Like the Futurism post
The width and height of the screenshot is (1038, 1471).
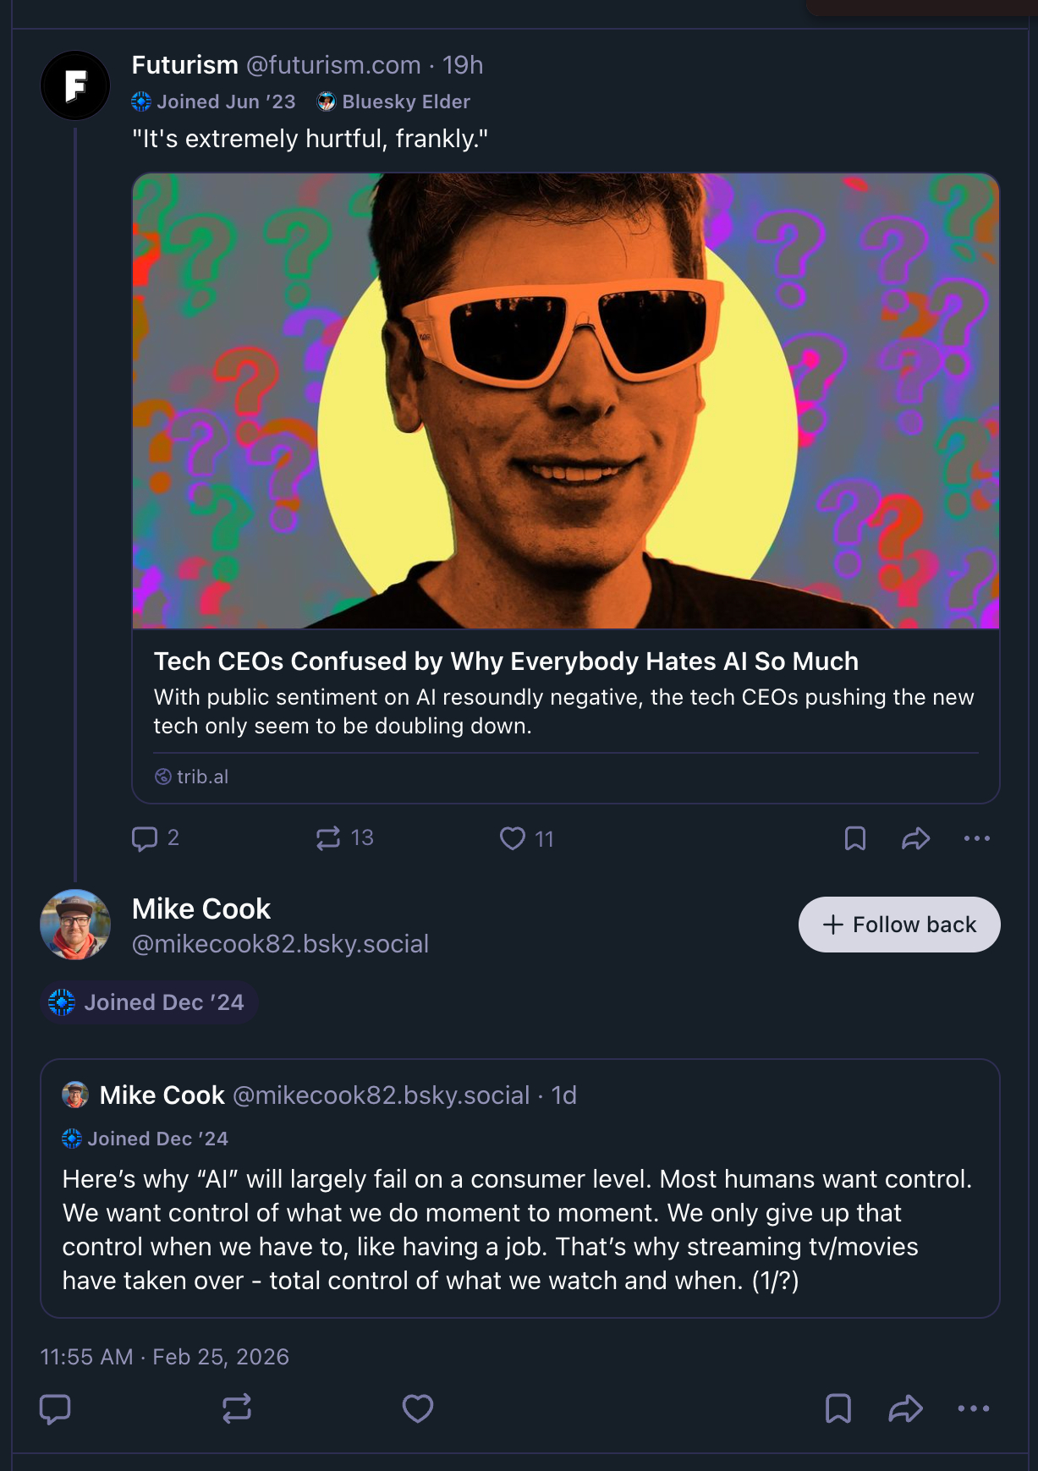point(513,838)
